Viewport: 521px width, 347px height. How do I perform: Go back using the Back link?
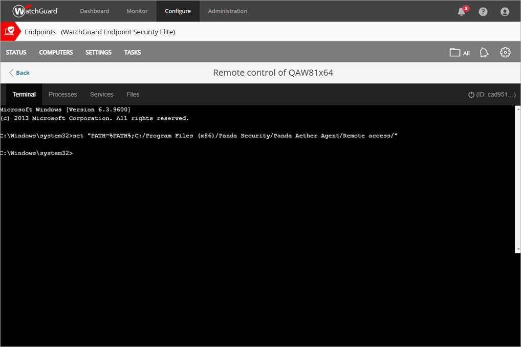click(x=19, y=73)
